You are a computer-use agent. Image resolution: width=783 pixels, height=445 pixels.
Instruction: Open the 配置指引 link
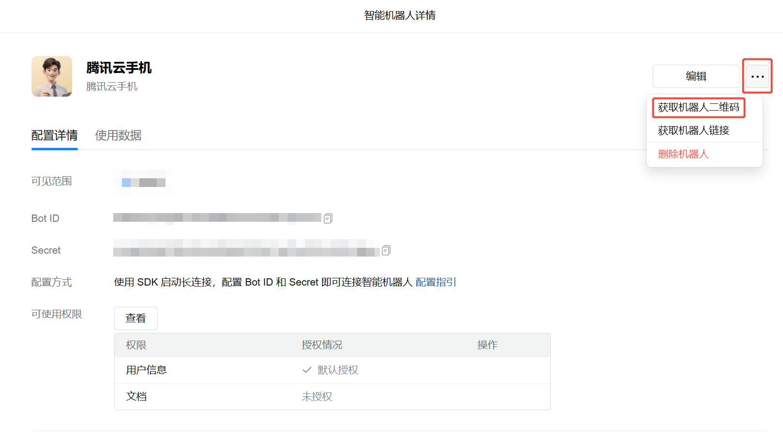(x=436, y=282)
